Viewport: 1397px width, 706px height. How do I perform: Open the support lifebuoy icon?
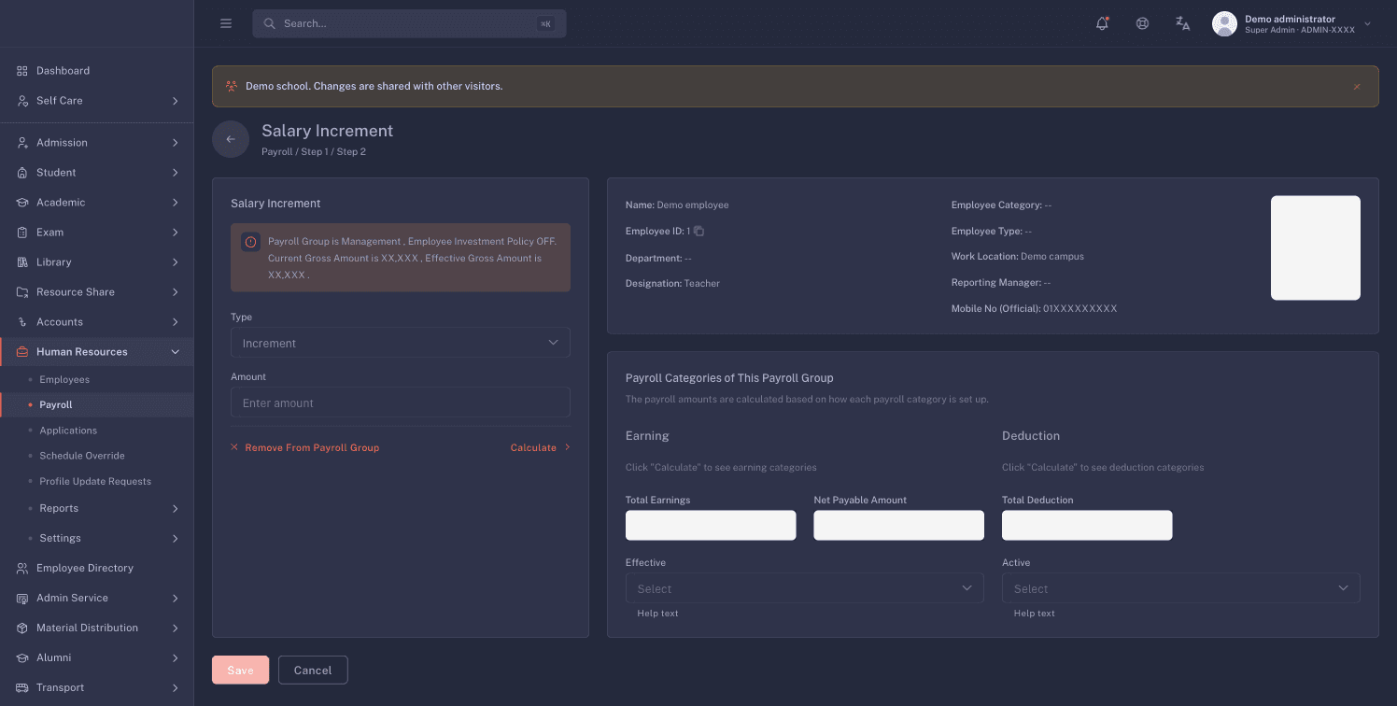click(1142, 23)
